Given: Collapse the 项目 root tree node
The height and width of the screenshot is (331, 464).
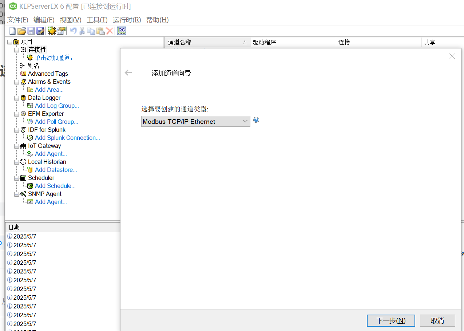Looking at the screenshot, I should point(9,42).
